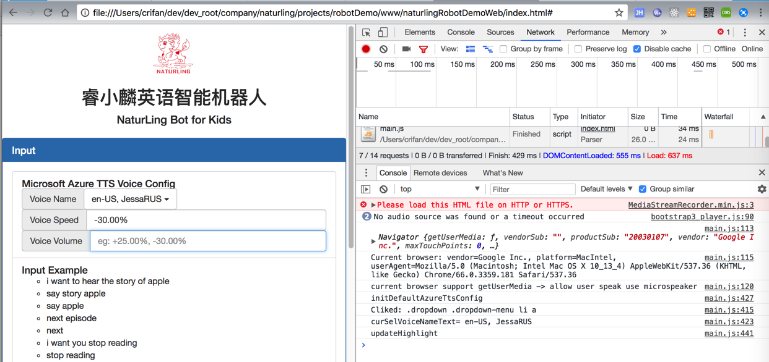Viewport: 769px width, 362px height.
Task: Open the Online throttling dropdown
Action: 752,49
